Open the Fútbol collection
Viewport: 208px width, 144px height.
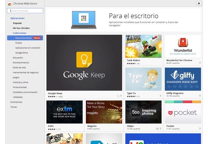coord(19,43)
